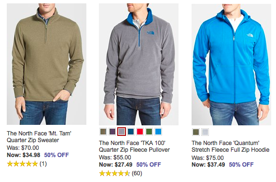Pick the bright blue swatch for TKA 100
Viewport: 276px width, 182px height.
(158, 132)
